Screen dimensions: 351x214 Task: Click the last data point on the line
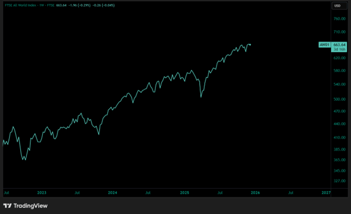pyautogui.click(x=250, y=45)
